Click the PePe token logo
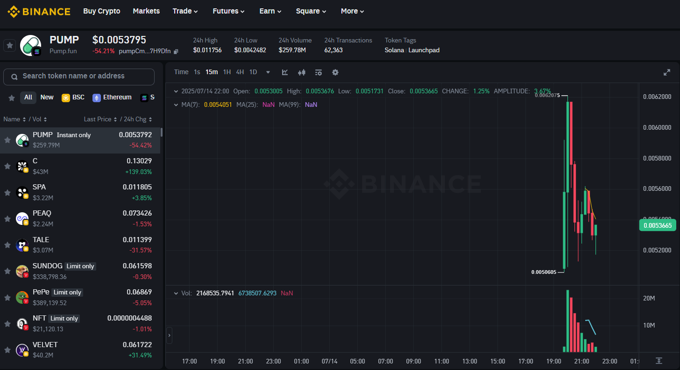 pos(22,298)
